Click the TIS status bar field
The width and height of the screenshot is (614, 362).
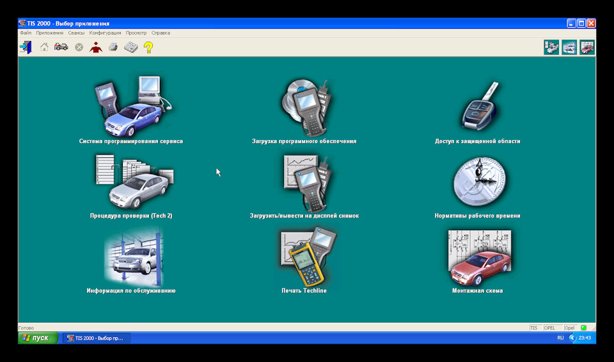535,328
